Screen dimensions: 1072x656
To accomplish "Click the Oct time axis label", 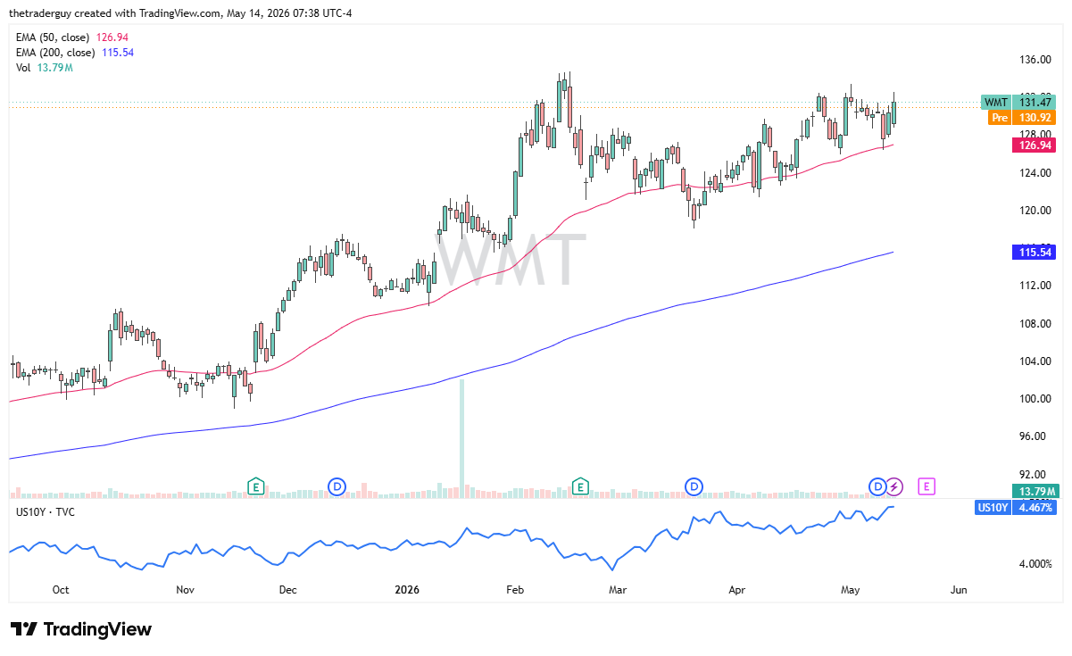I will click(x=61, y=590).
